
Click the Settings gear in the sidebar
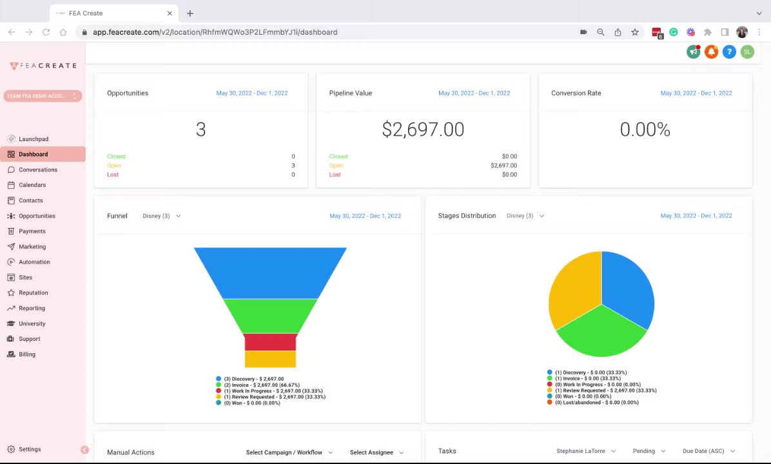coord(24,449)
